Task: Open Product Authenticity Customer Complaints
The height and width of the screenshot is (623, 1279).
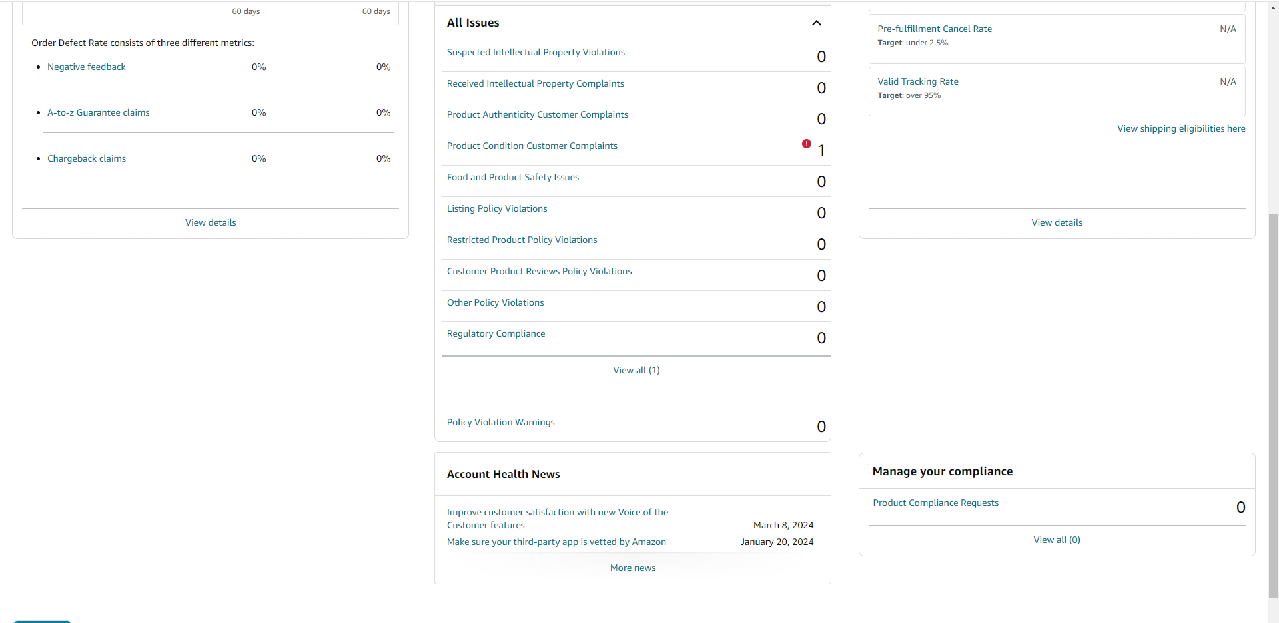Action: (x=538, y=114)
